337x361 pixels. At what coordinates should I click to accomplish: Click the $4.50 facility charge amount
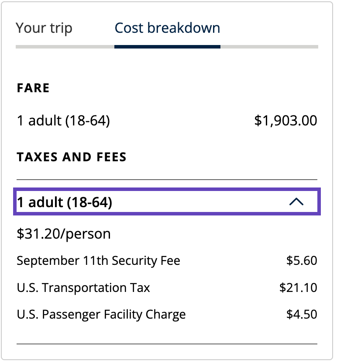(302, 314)
